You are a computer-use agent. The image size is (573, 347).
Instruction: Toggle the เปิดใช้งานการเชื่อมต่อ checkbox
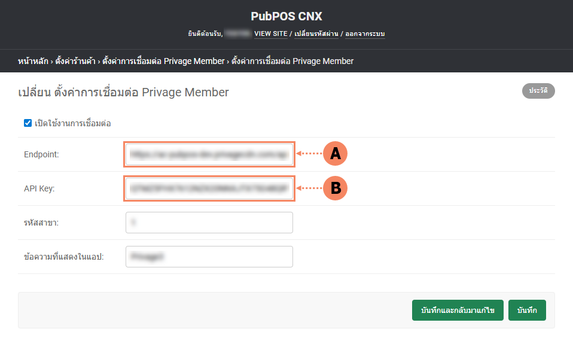(28, 123)
